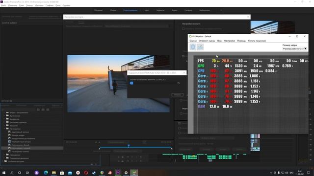Collapse the Растворение effects folder
Image resolution: width=314 pixels, height=176 pixels.
coord(4,129)
